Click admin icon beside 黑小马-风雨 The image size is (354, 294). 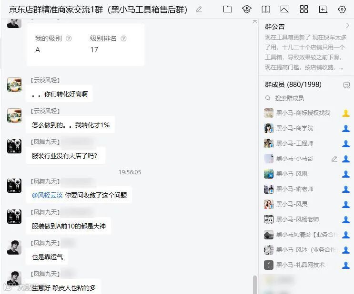click(346, 174)
